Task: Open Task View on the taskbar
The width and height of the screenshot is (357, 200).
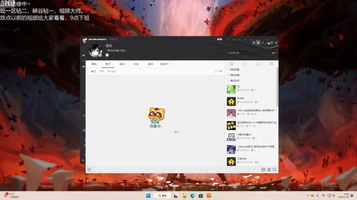Action: [x=176, y=196]
